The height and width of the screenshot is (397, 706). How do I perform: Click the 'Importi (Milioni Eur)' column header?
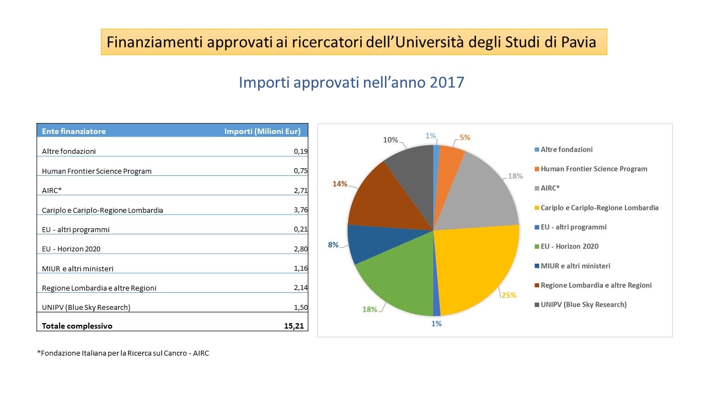tap(262, 131)
